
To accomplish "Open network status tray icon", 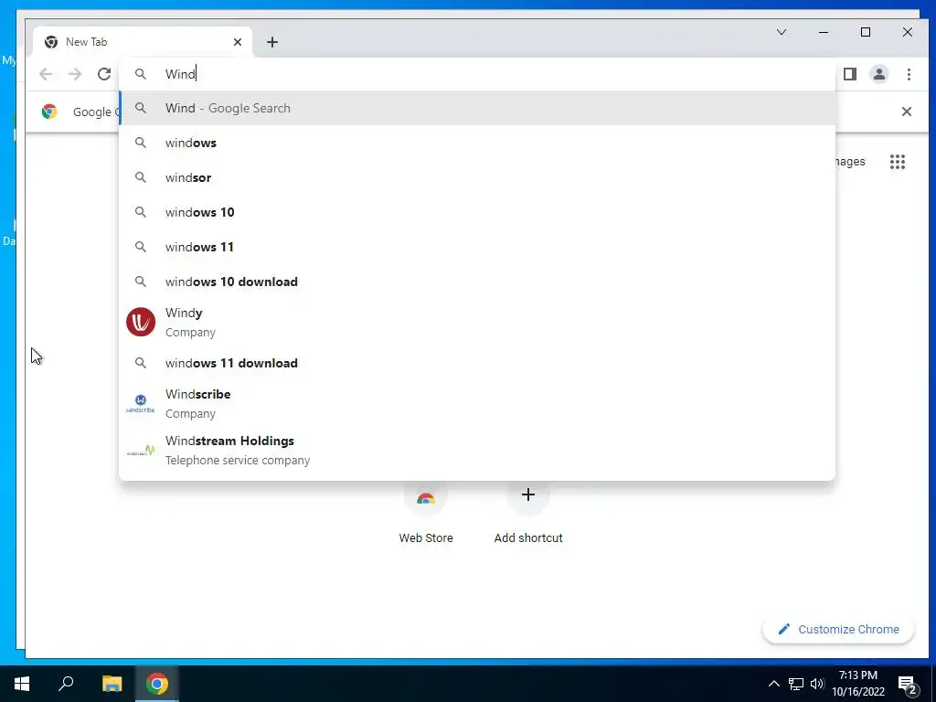I will pyautogui.click(x=796, y=684).
